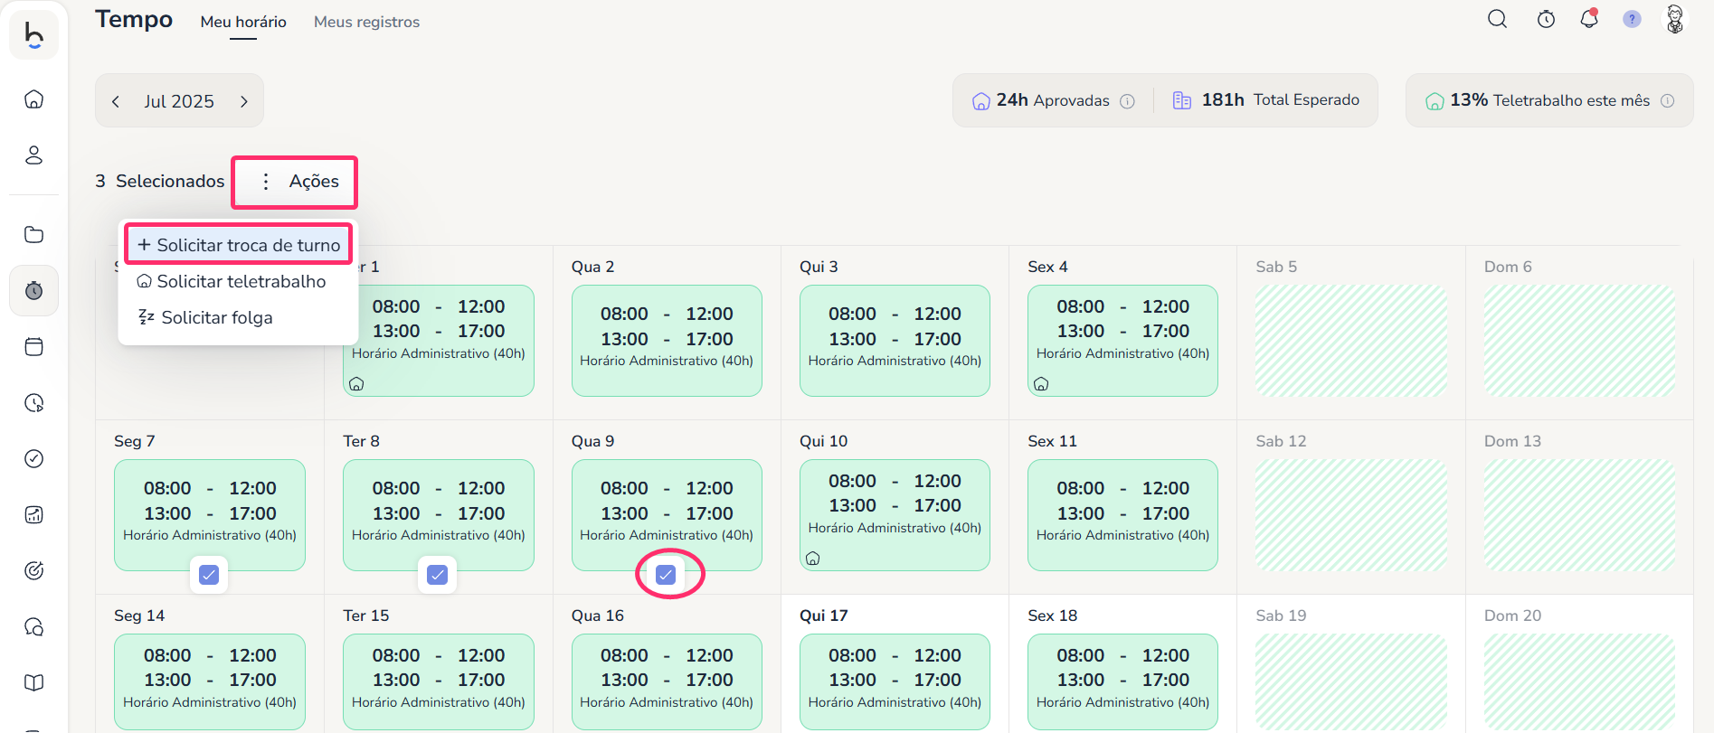
Task: Switch to Meus registros tab
Action: click(x=366, y=22)
